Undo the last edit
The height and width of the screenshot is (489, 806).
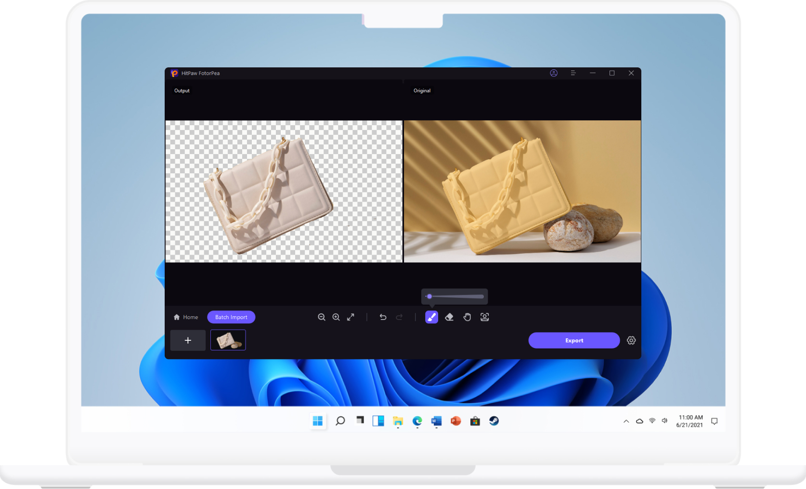(383, 317)
